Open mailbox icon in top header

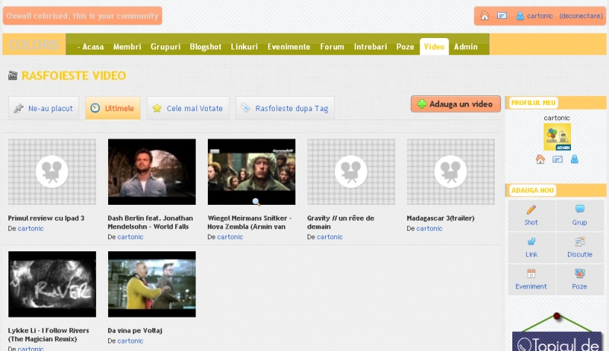[502, 16]
